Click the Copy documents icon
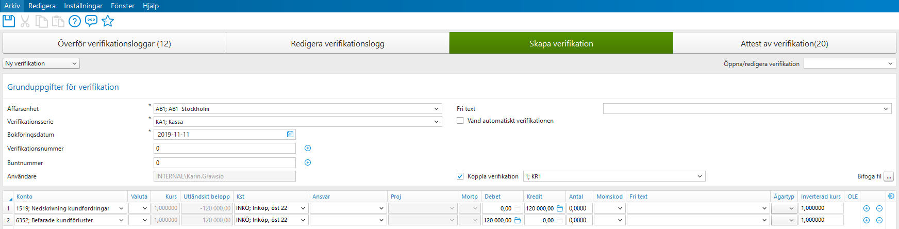Viewport: 899px width, 229px height. point(41,21)
